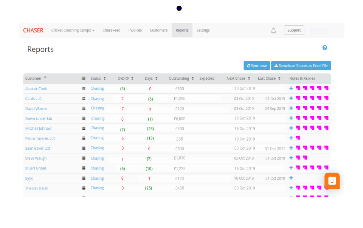The width and height of the screenshot is (363, 228).
Task: Open the ChaseFeed tab
Action: [111, 30]
